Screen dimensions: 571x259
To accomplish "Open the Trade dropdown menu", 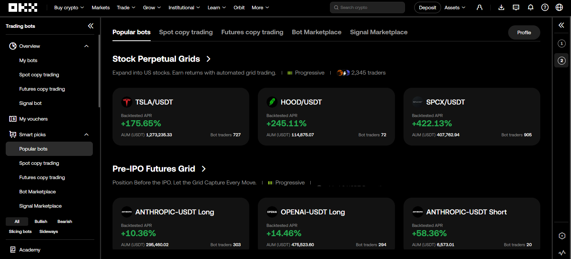I will (x=126, y=7).
